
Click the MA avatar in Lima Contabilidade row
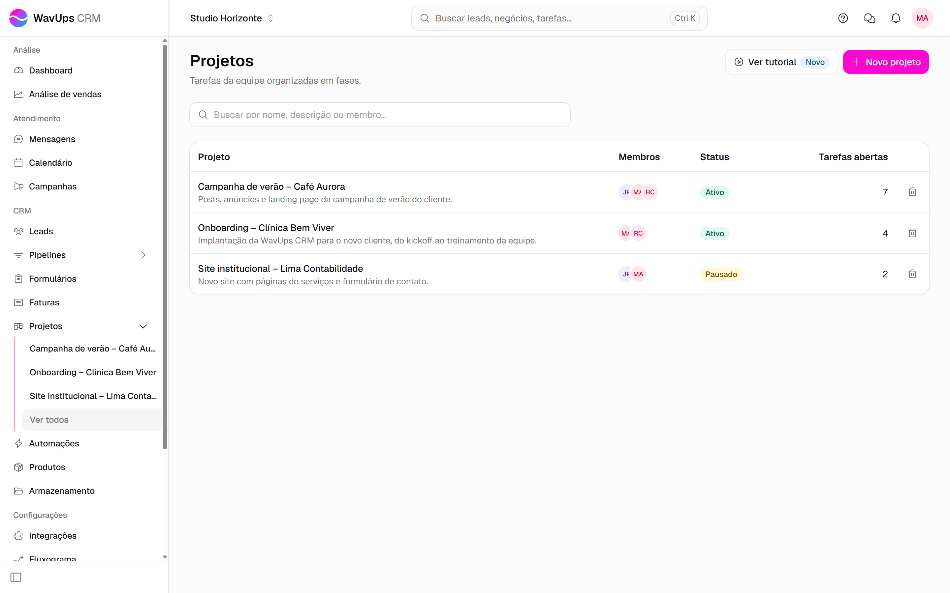pos(638,274)
